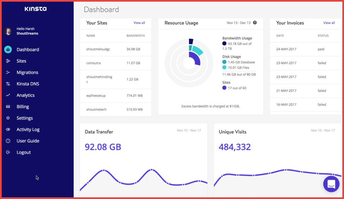
Task: Select the 24-MAY-2017 paid invoice row
Action: coord(305,49)
